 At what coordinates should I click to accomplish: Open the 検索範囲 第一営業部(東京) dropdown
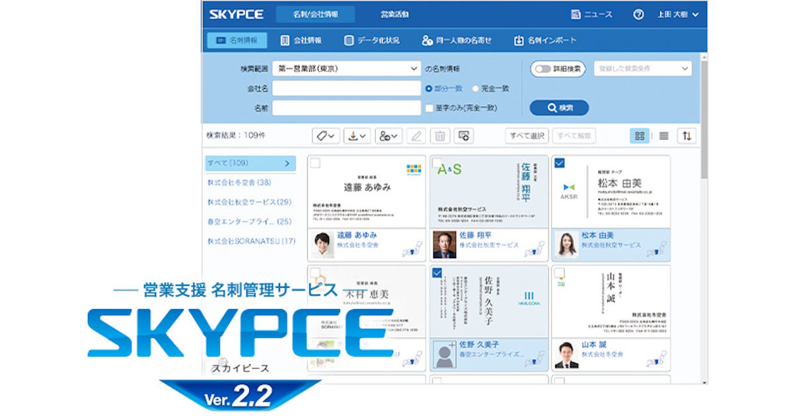pyautogui.click(x=346, y=68)
